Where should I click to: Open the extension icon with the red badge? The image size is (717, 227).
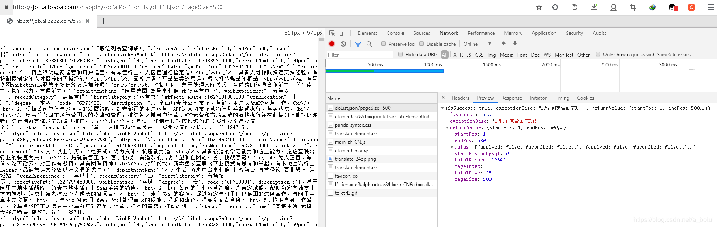coord(673,7)
